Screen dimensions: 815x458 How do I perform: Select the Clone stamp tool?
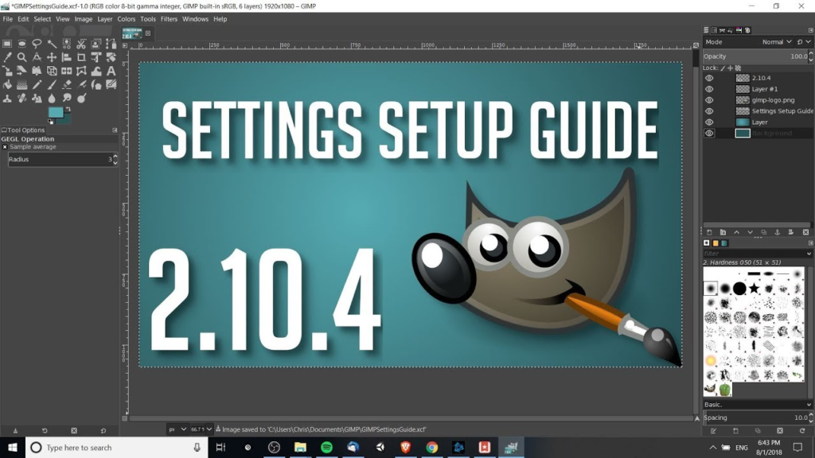point(7,98)
